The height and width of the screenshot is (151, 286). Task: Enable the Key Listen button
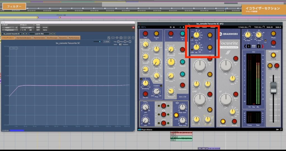click(182, 85)
